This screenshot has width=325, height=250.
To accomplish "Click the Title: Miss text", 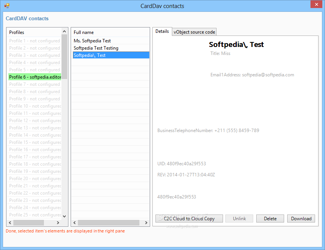I will pos(220,53).
